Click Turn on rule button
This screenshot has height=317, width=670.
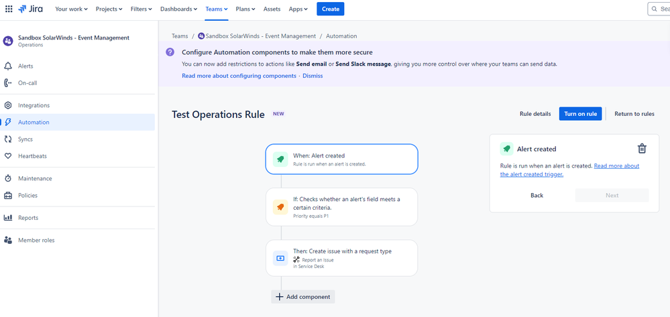click(580, 114)
